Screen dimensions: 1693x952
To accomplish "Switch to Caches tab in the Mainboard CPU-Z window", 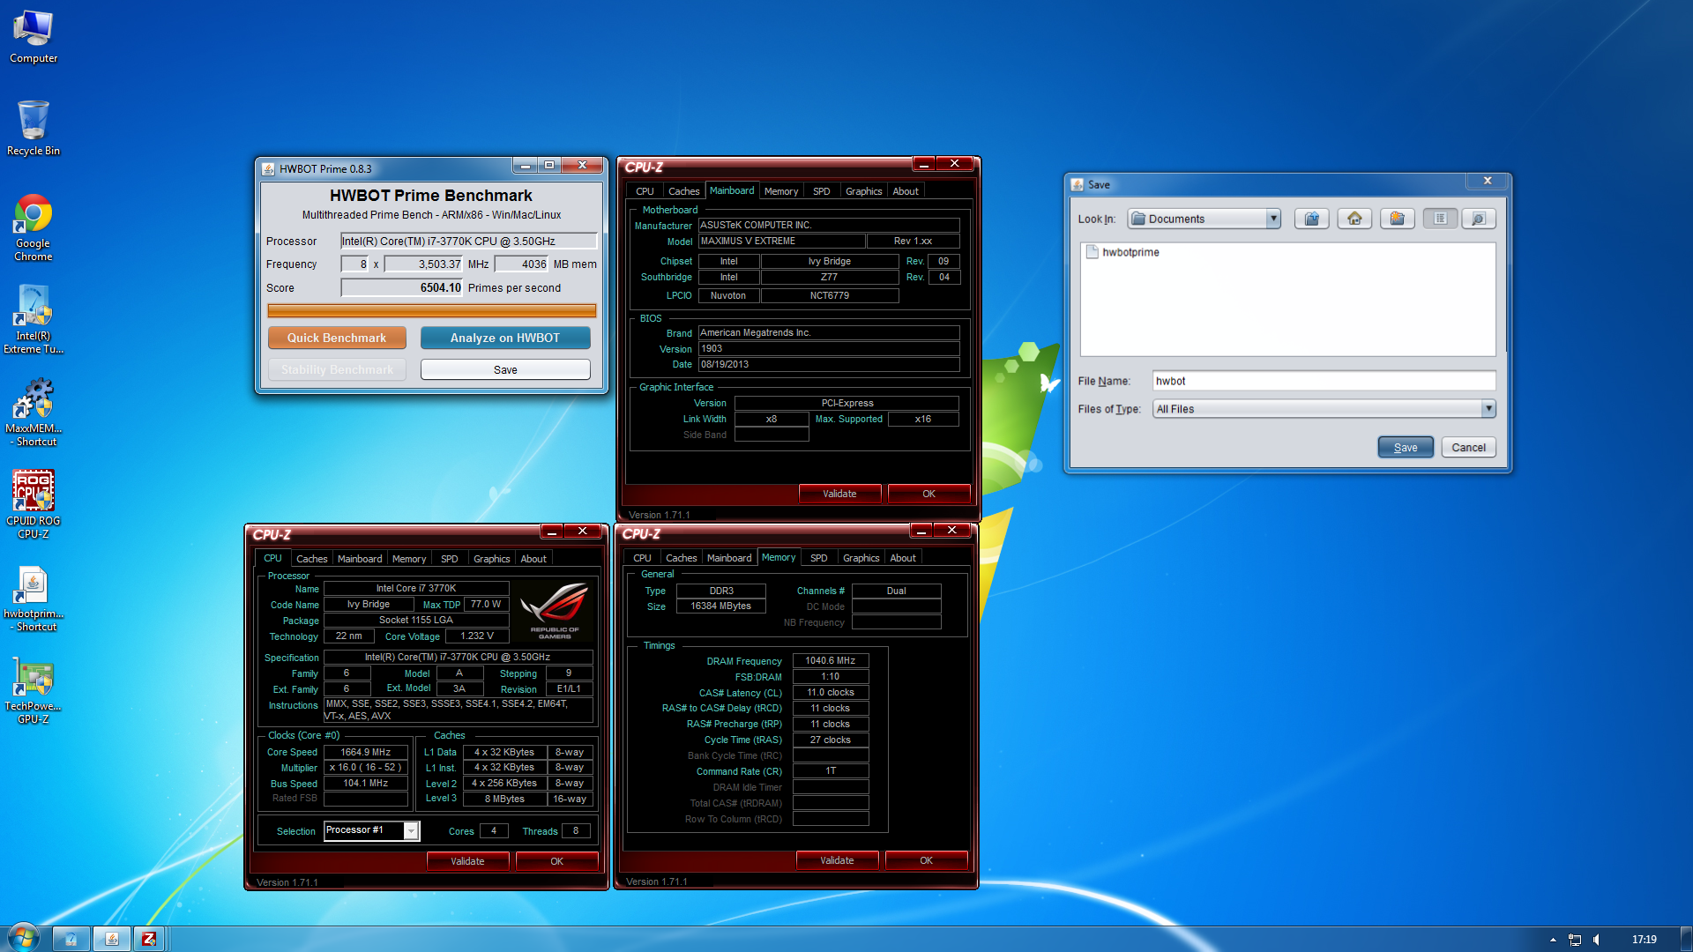I will click(x=683, y=191).
